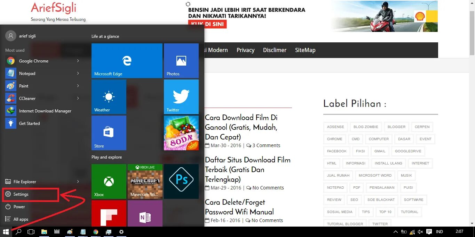Click the arief sigli user account
Image resolution: width=475 pixels, height=237 pixels.
tap(21, 36)
